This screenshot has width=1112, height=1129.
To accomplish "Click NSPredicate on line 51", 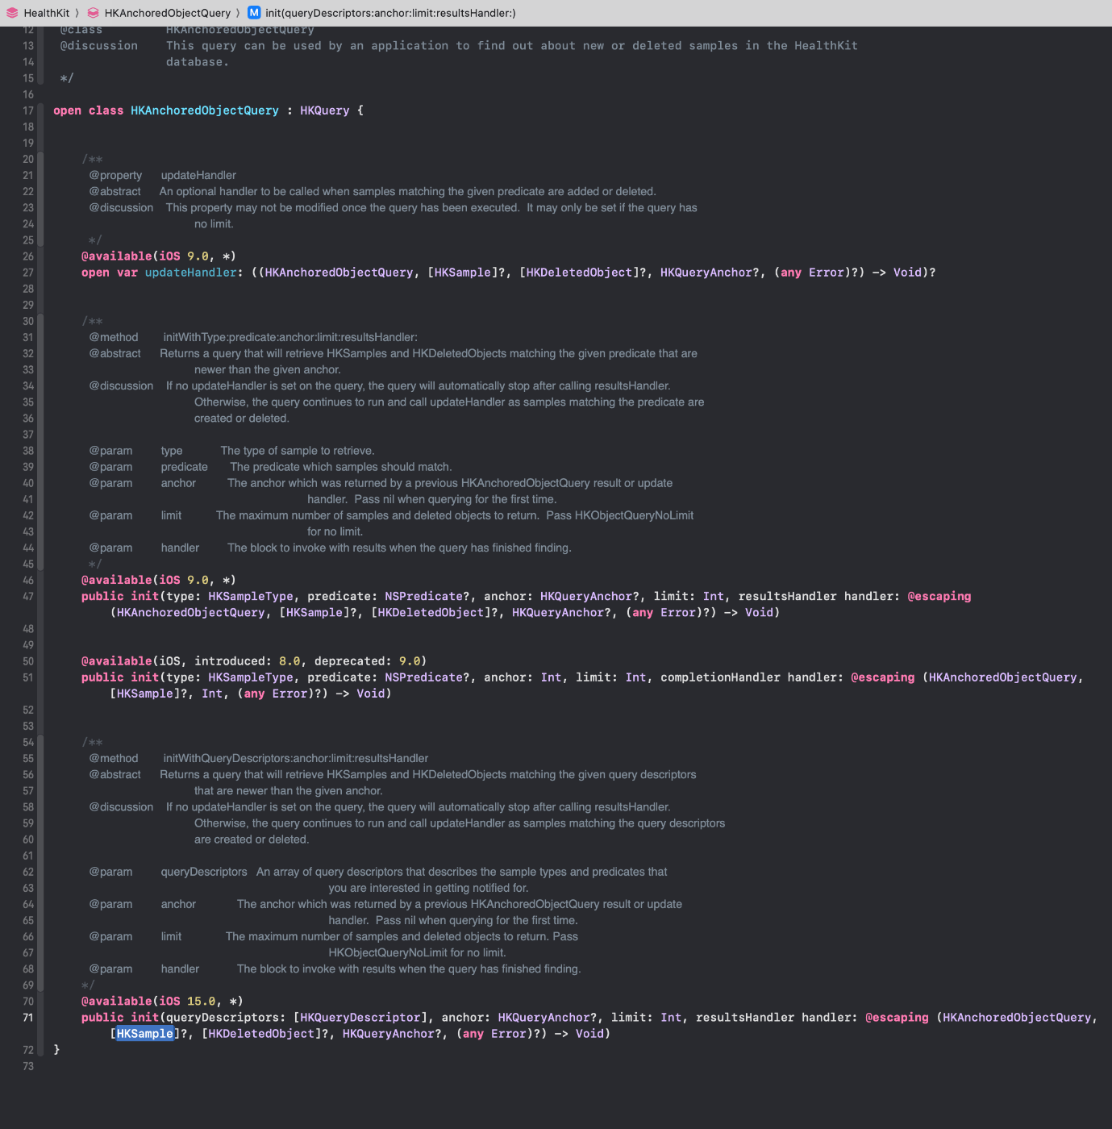I will coord(423,677).
